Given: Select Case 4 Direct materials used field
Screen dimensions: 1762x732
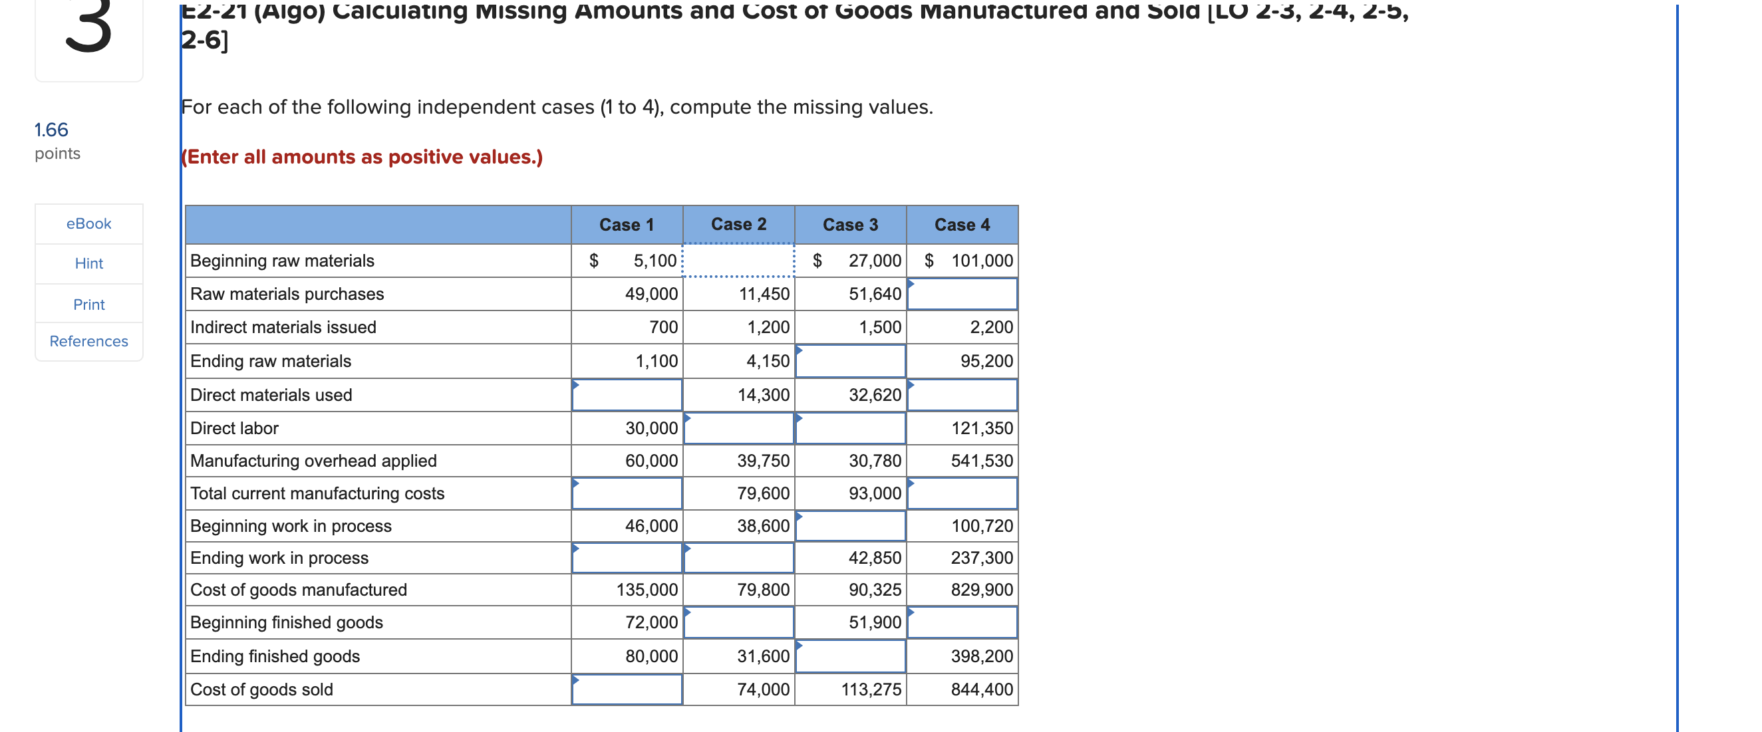Looking at the screenshot, I should click(x=962, y=395).
